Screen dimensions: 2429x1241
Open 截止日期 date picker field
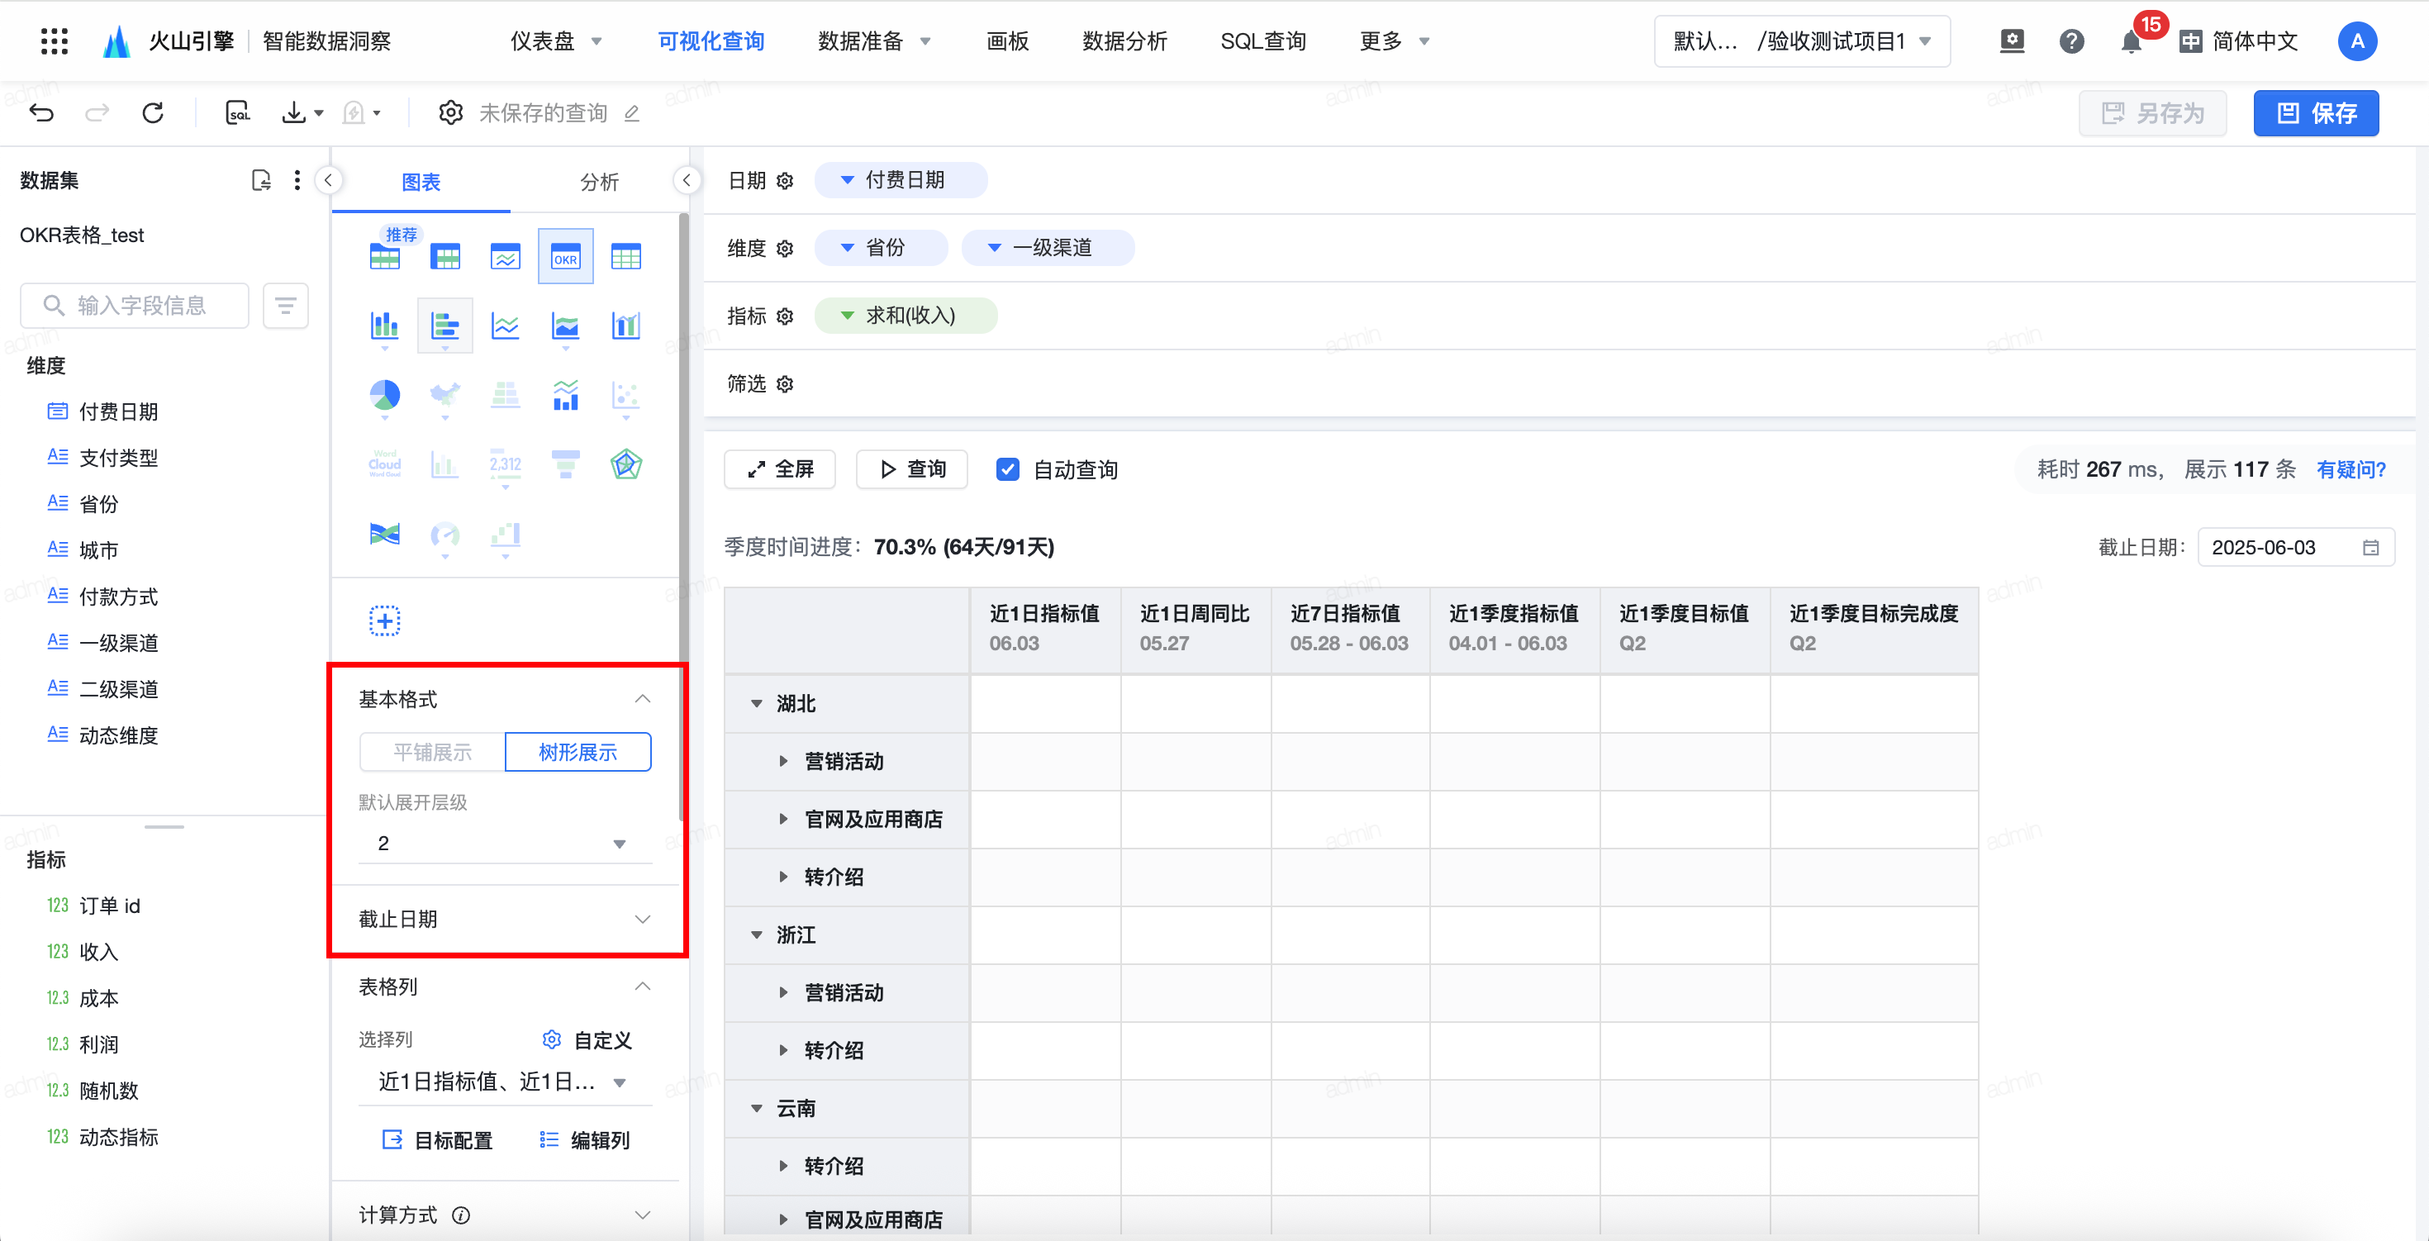pyautogui.click(x=2296, y=548)
